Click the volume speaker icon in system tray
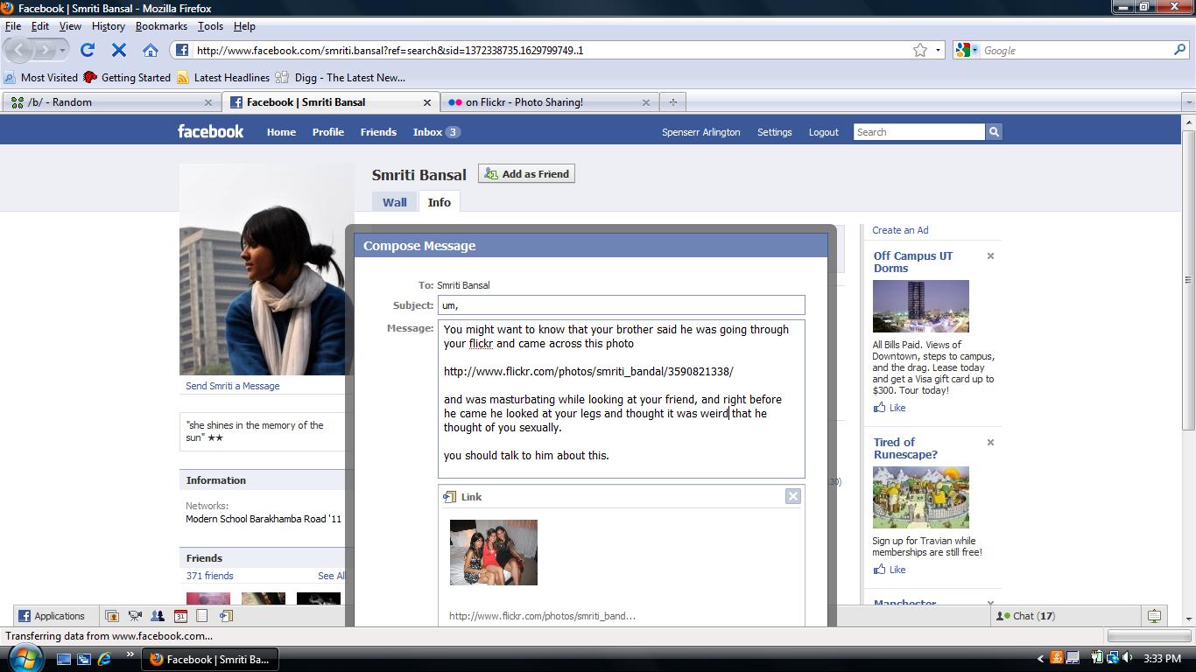1196x672 pixels. (1127, 658)
